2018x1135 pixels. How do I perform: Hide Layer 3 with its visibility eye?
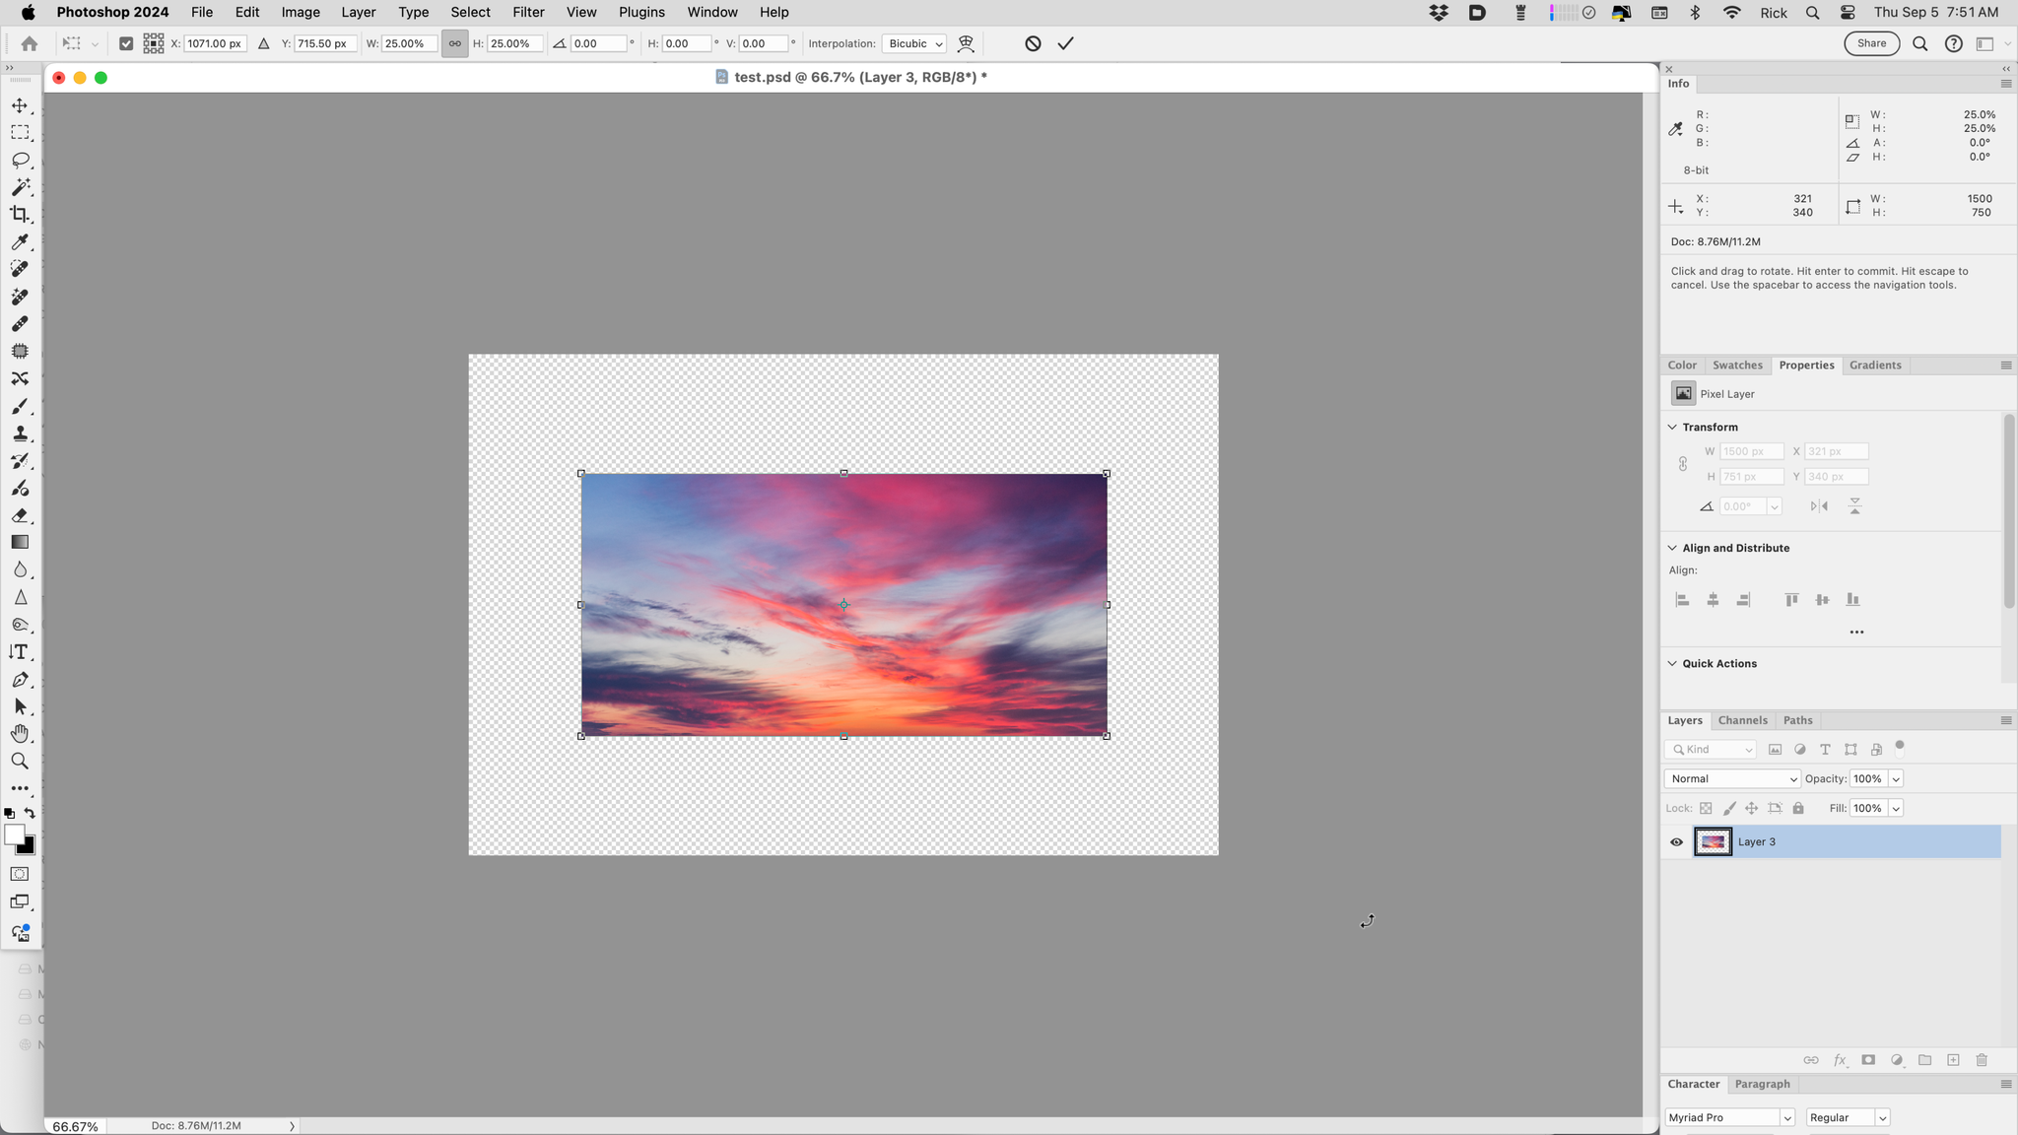tap(1676, 841)
